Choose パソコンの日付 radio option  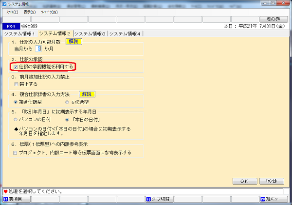pyautogui.click(x=16, y=120)
